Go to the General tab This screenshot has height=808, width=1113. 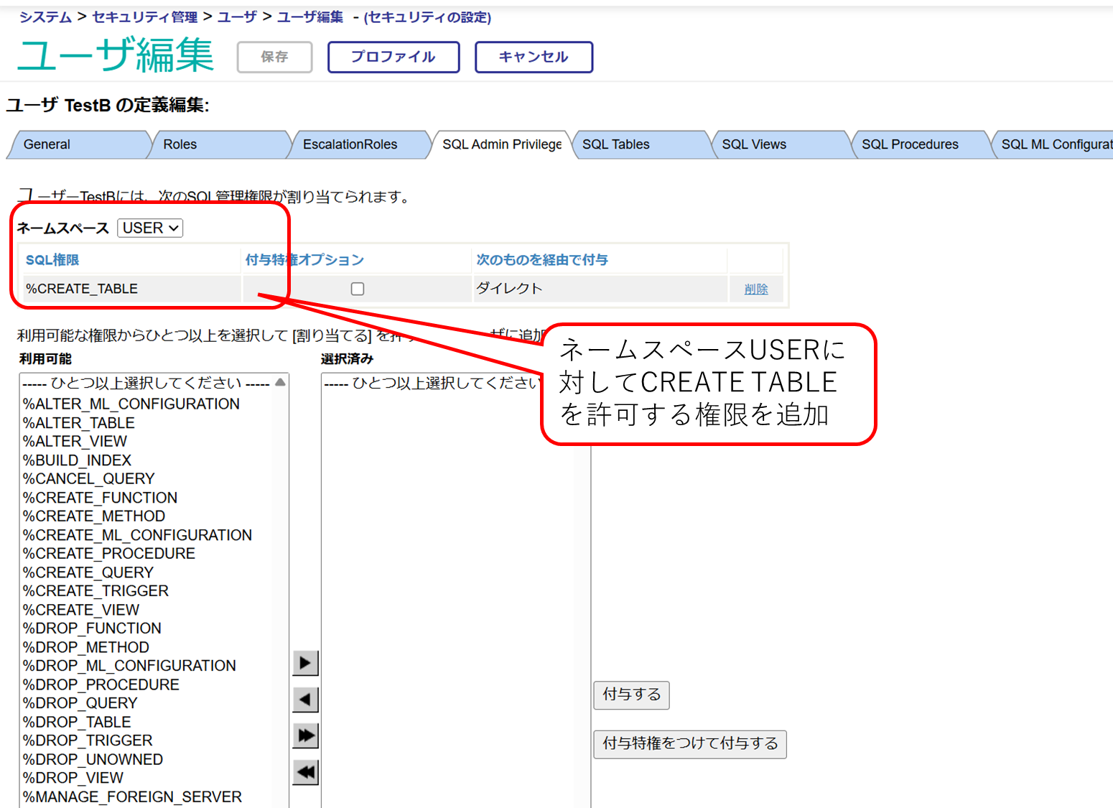point(47,144)
